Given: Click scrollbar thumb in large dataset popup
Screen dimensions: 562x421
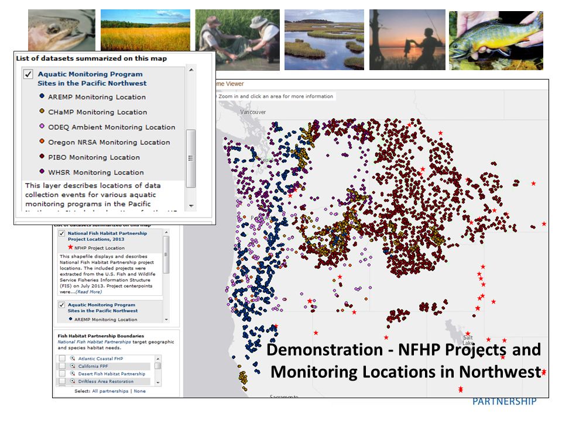Looking at the screenshot, I should [x=191, y=158].
